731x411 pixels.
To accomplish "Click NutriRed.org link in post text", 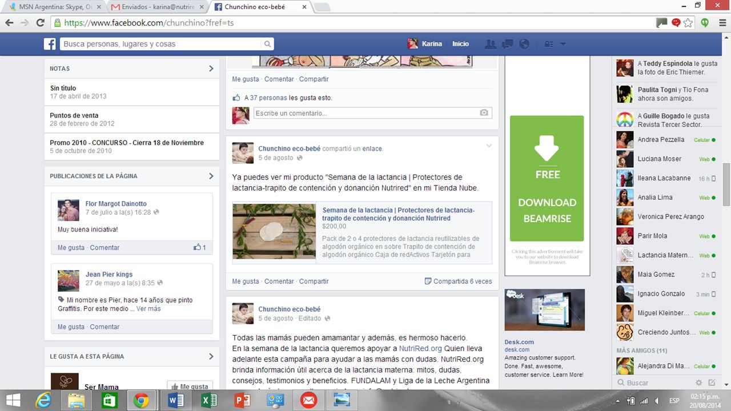I will point(420,348).
